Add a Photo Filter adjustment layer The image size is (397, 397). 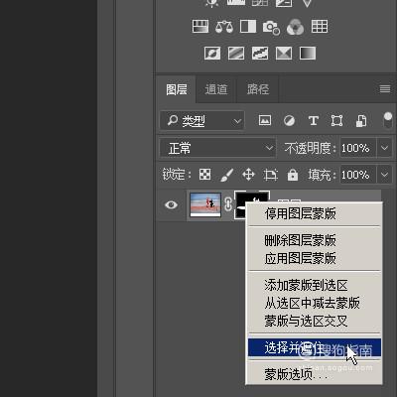pos(271,27)
